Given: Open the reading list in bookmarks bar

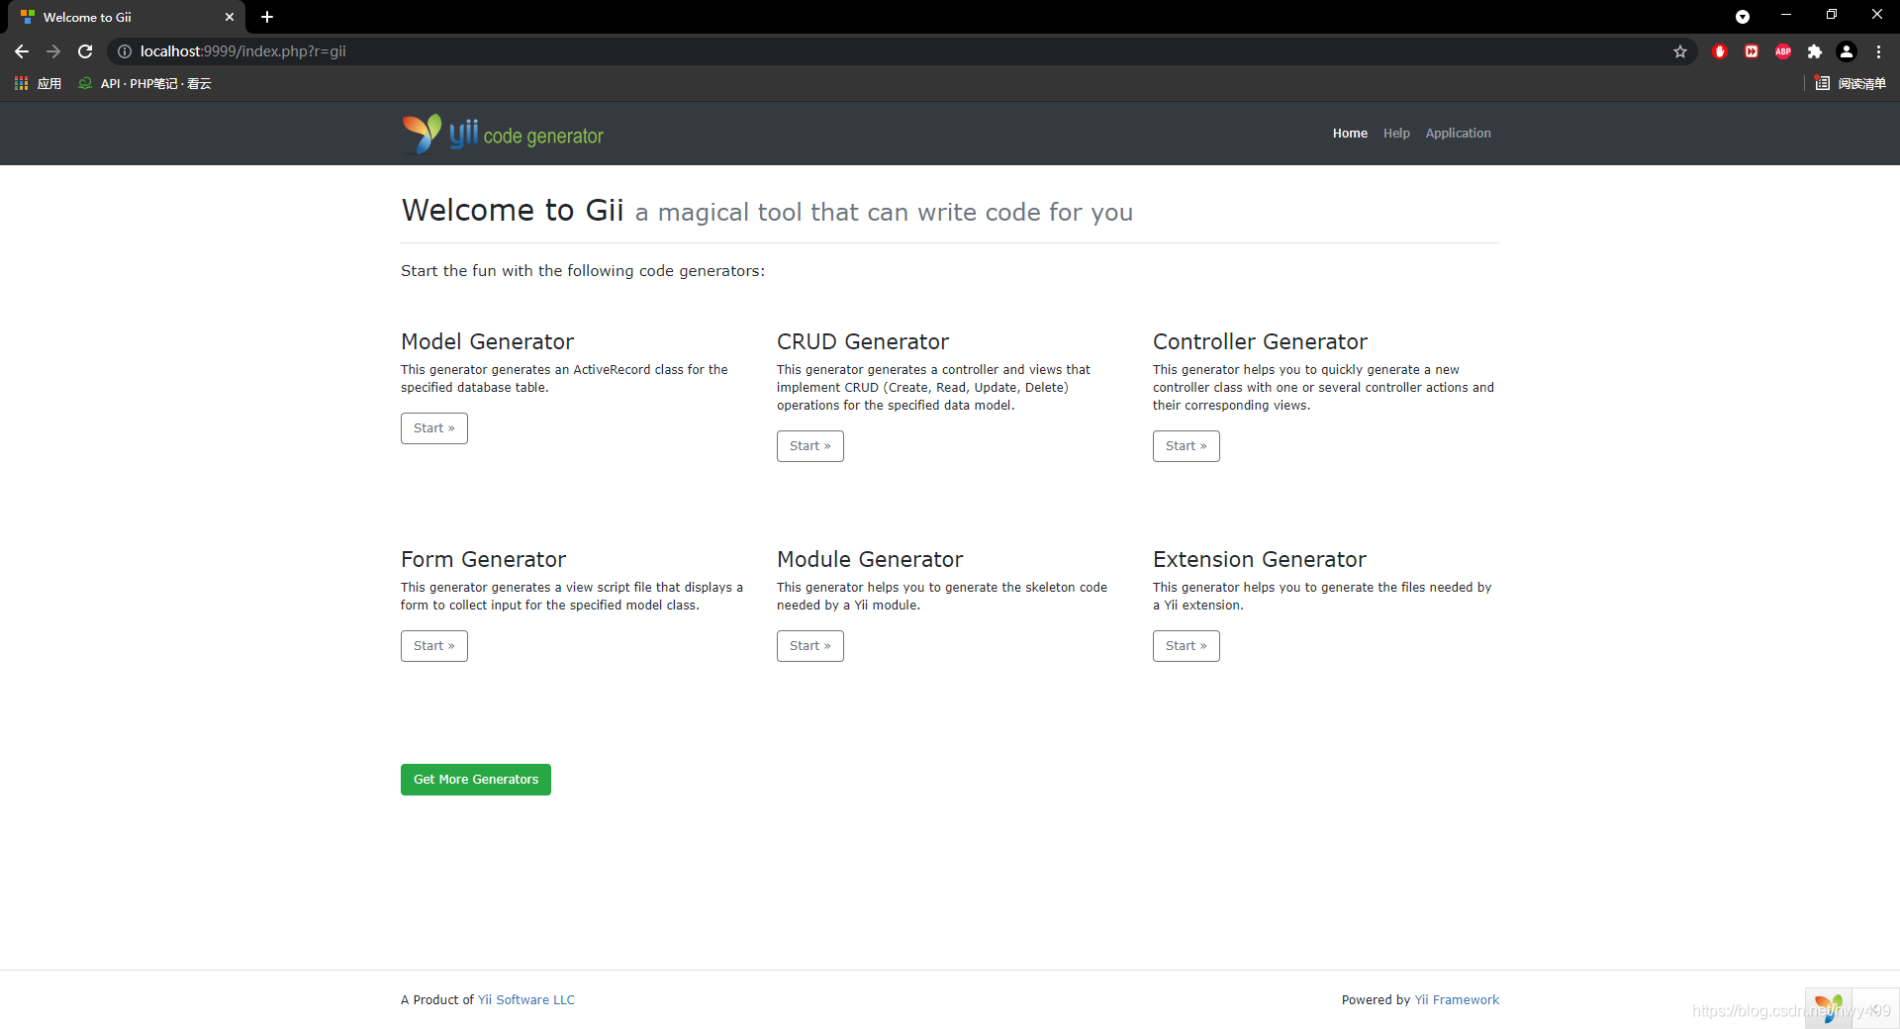Looking at the screenshot, I should click(x=1851, y=83).
